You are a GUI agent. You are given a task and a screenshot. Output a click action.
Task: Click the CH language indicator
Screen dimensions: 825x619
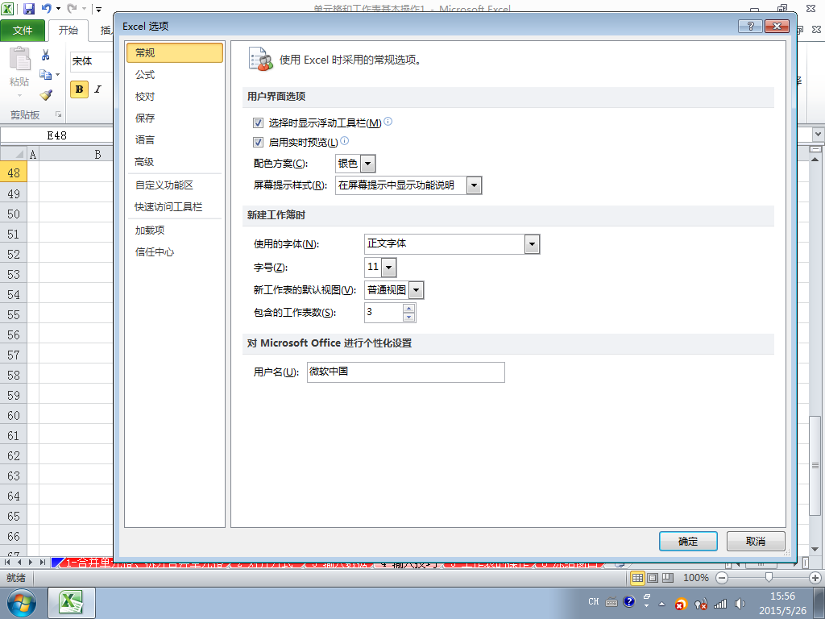tap(594, 601)
